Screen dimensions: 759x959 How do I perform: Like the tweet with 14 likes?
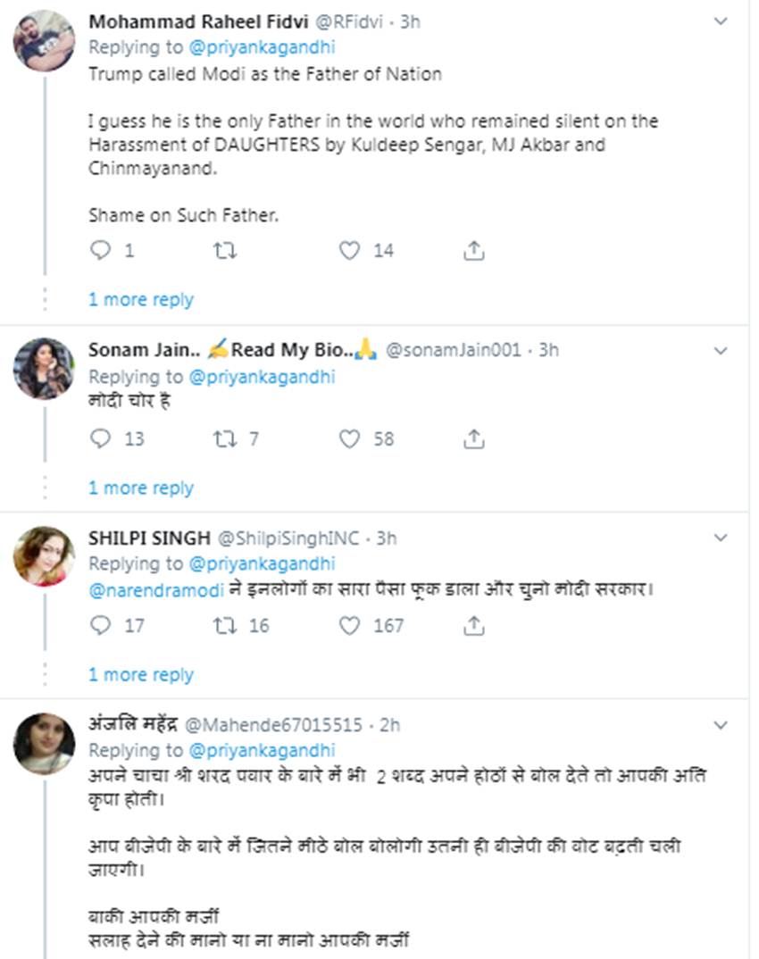349,251
